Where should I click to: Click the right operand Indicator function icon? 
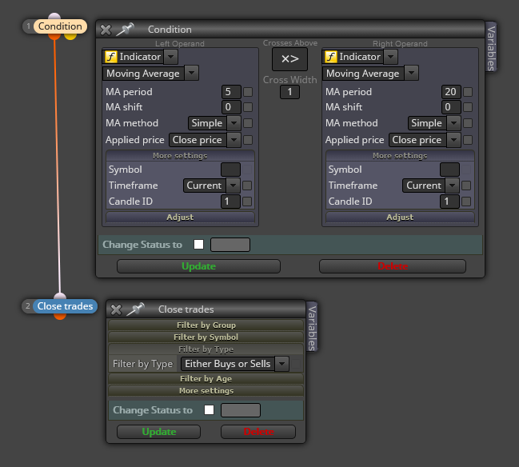coord(330,57)
